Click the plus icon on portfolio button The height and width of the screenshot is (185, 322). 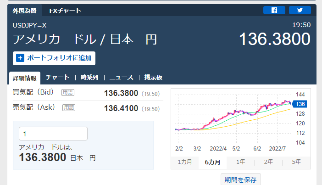[x=20, y=58]
